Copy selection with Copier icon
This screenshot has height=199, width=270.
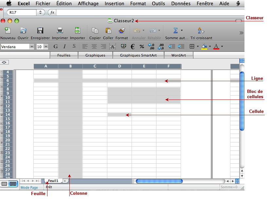95,31
